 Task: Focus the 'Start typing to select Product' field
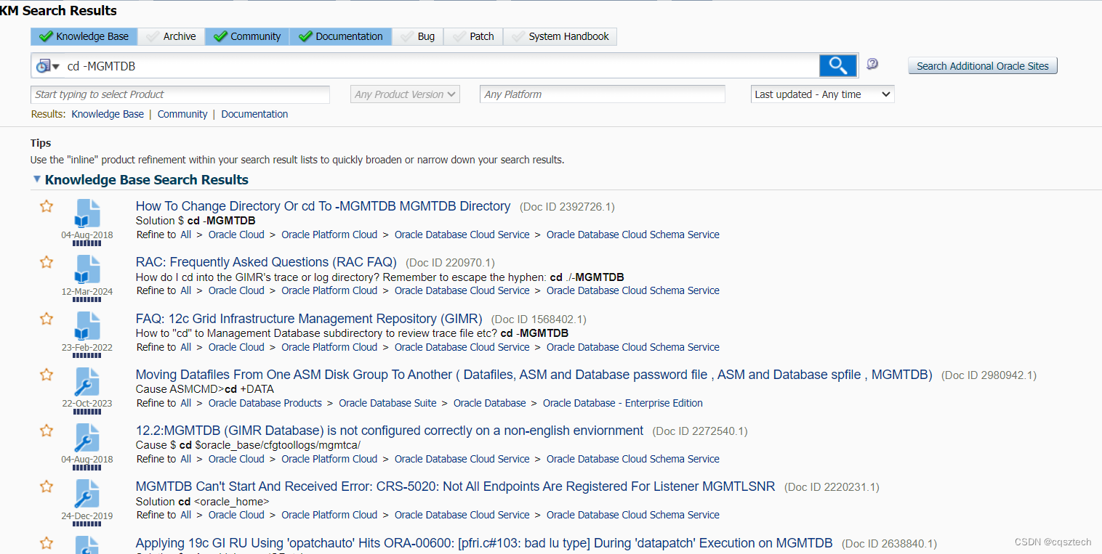(180, 94)
